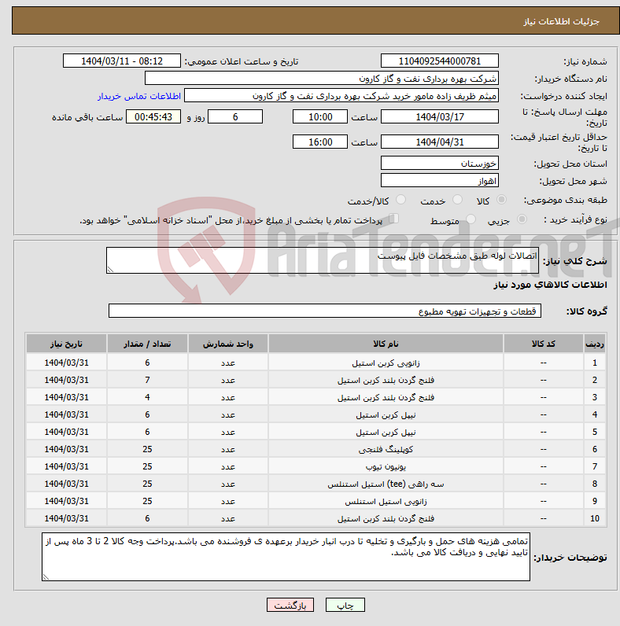Click row 5 date 1404/03/31
Image resolution: width=620 pixels, height=626 pixels.
tap(66, 432)
